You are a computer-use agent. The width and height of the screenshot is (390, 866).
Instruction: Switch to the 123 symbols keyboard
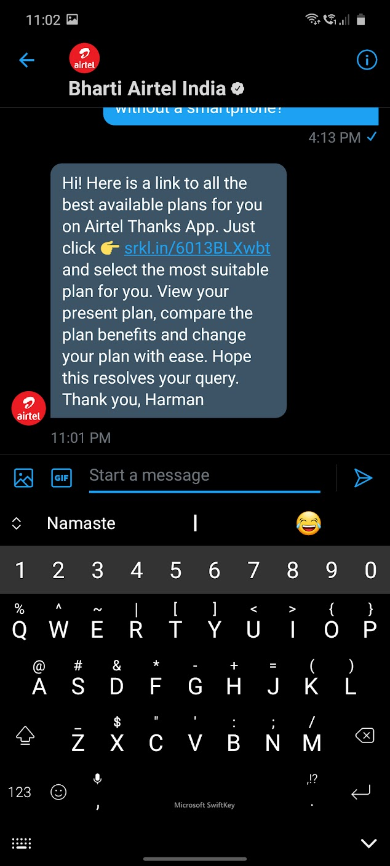(20, 792)
